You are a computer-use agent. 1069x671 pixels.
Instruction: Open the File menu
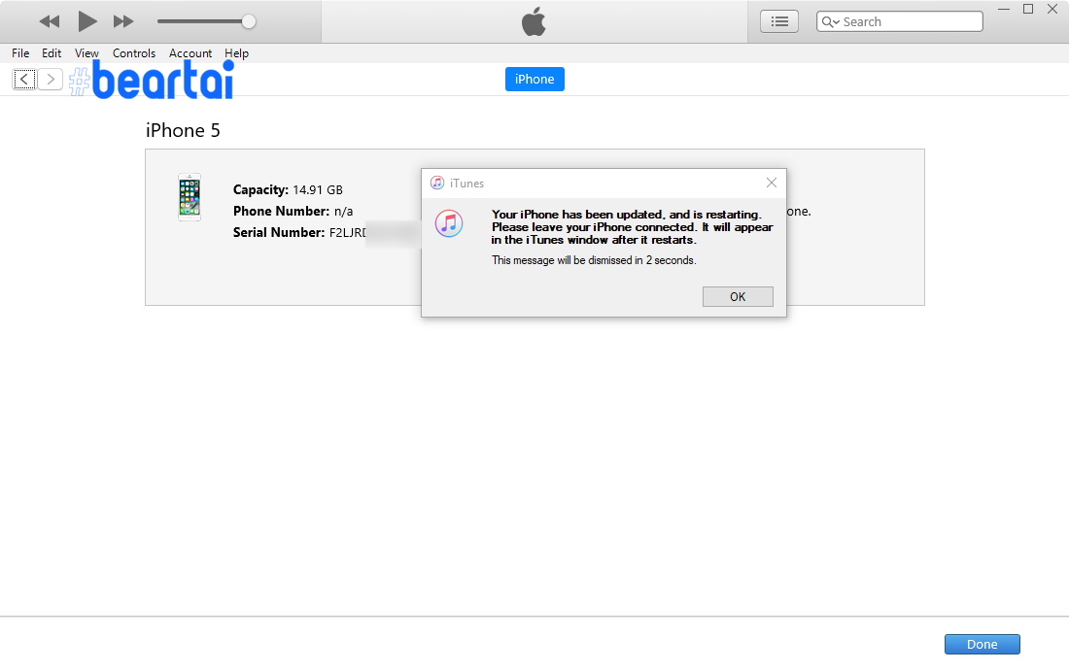tap(20, 53)
